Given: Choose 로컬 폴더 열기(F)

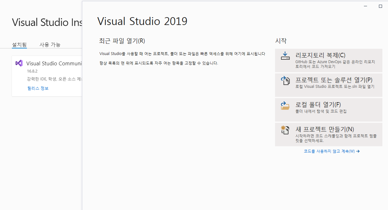Looking at the screenshot, I should click(x=329, y=110).
